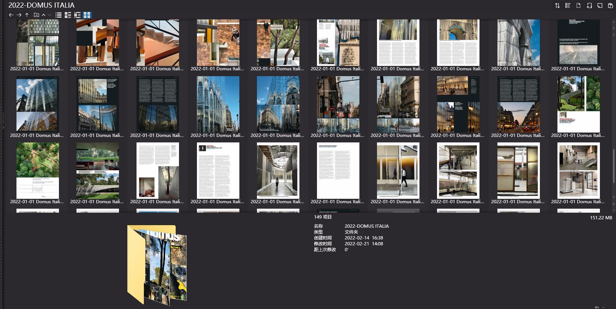Image resolution: width=616 pixels, height=309 pixels.
Task: Click the dashed-outline page icon
Action: pos(578,5)
